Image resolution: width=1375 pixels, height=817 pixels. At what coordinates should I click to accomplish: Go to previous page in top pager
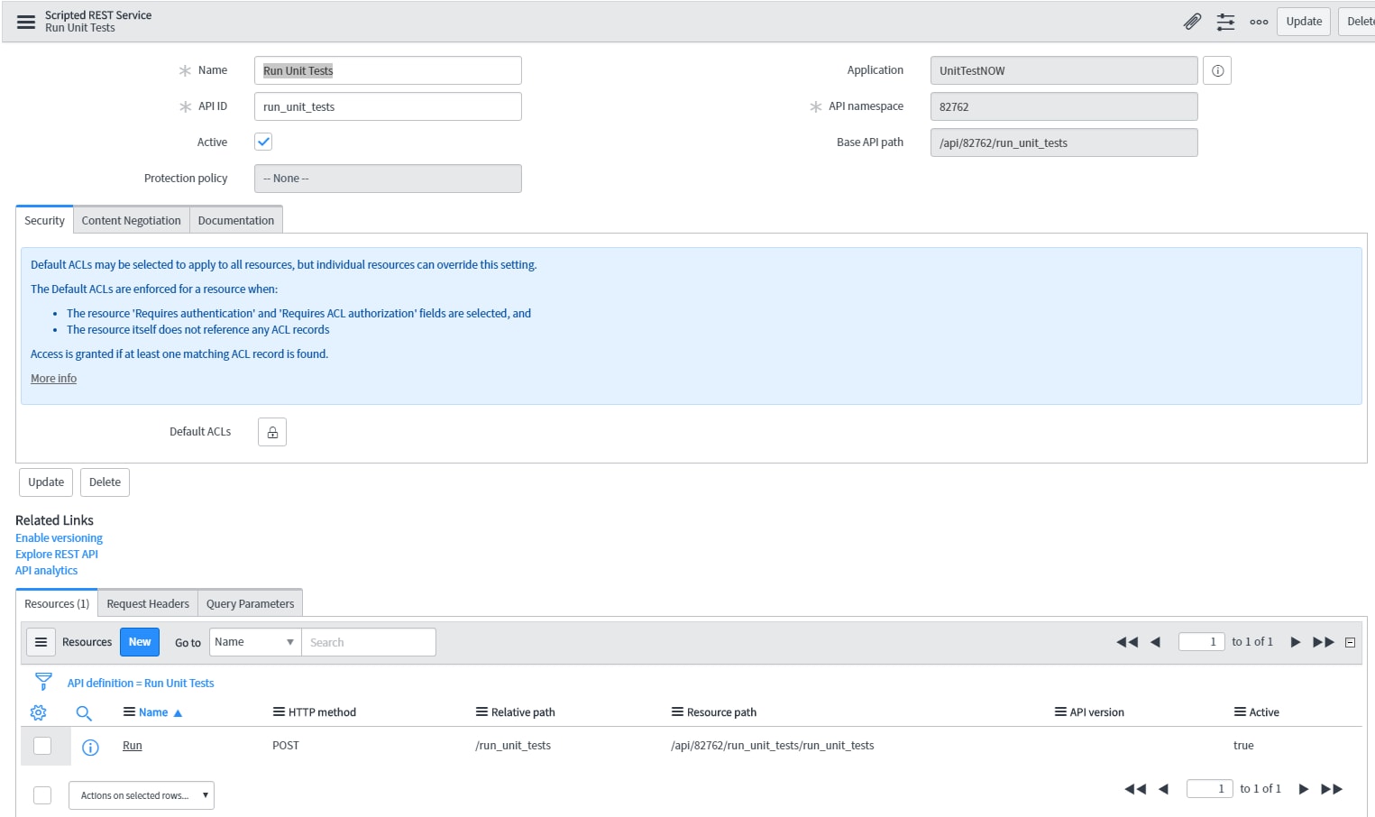1155,642
